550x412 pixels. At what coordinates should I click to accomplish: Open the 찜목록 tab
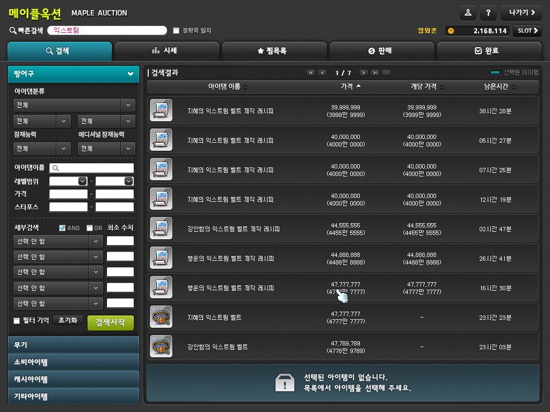pos(274,51)
